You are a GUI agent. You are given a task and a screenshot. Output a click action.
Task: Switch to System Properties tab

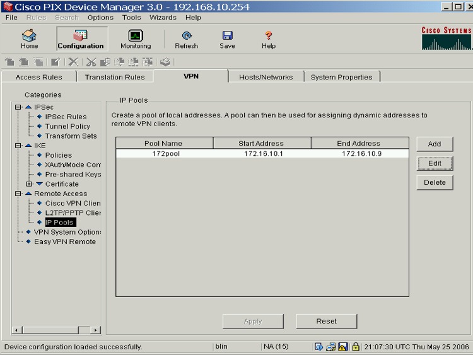click(x=342, y=77)
